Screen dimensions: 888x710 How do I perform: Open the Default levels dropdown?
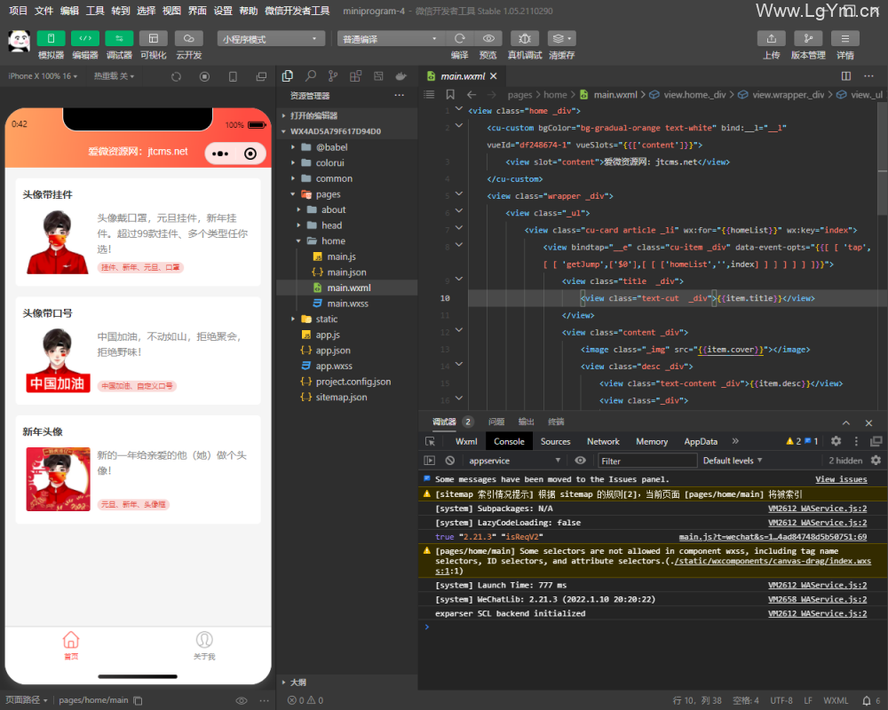click(733, 461)
